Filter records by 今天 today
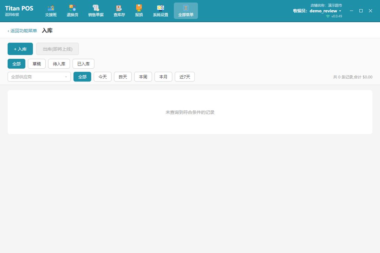380x253 pixels. click(103, 77)
